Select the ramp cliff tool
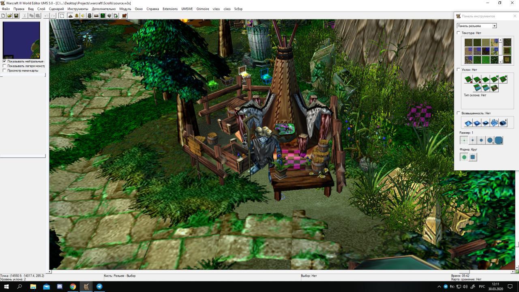The height and width of the screenshot is (292, 519). [494, 88]
